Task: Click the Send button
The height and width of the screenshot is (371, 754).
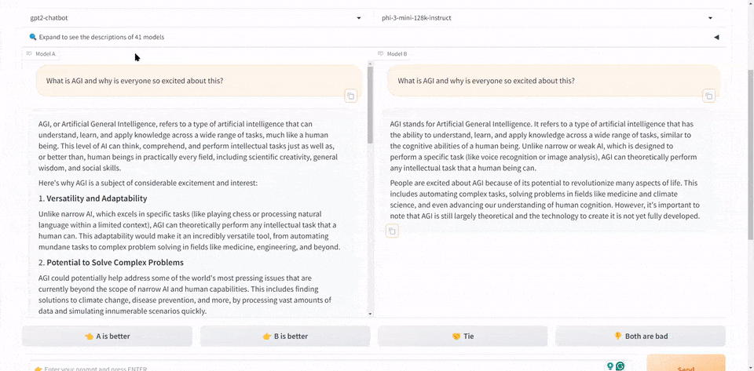Action: coord(686,364)
